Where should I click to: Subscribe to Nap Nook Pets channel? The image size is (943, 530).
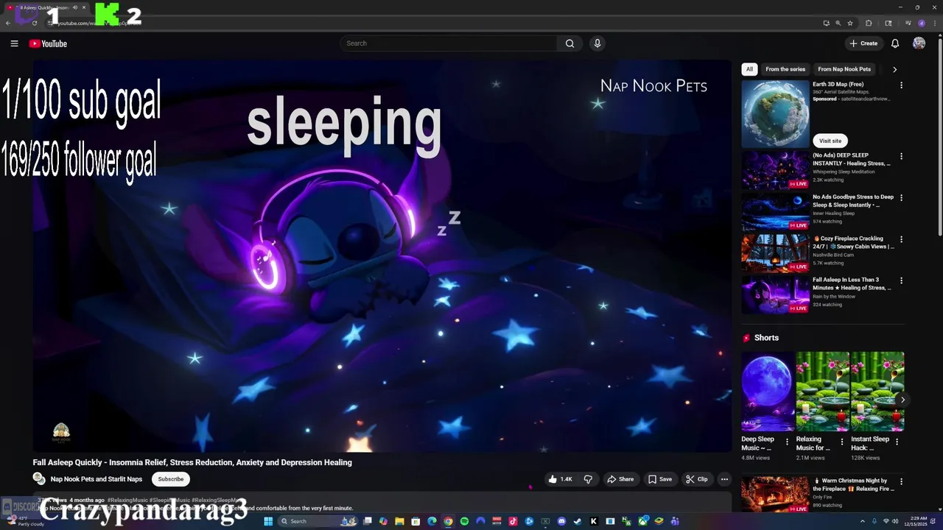170,479
